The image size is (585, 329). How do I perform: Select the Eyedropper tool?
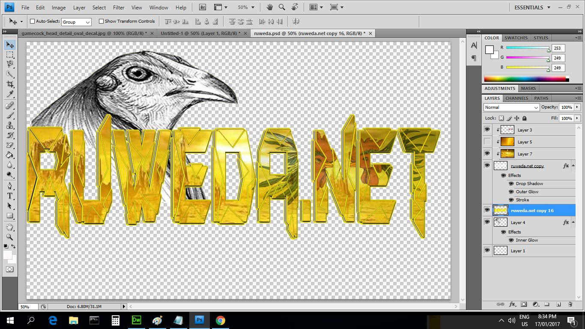click(x=10, y=94)
